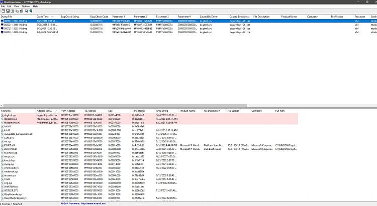This screenshot has width=377, height=206.
Task: Select the BOOTVID.dll driver row
Action: point(149,149)
